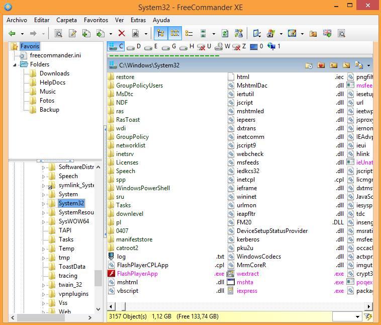
Task: Open the Extras menu
Action: click(x=138, y=20)
